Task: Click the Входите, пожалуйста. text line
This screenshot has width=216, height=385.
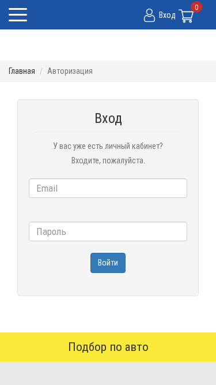Action: [108, 161]
